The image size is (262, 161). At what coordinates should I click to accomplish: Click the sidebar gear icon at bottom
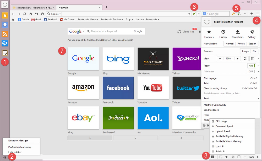click(x=5, y=157)
